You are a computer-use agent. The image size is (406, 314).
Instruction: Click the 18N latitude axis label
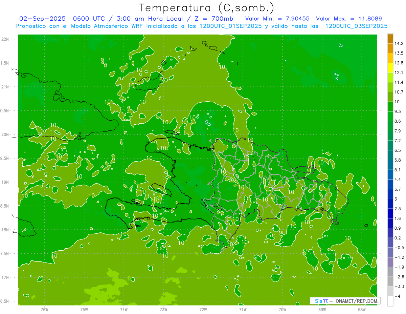click(x=5, y=230)
